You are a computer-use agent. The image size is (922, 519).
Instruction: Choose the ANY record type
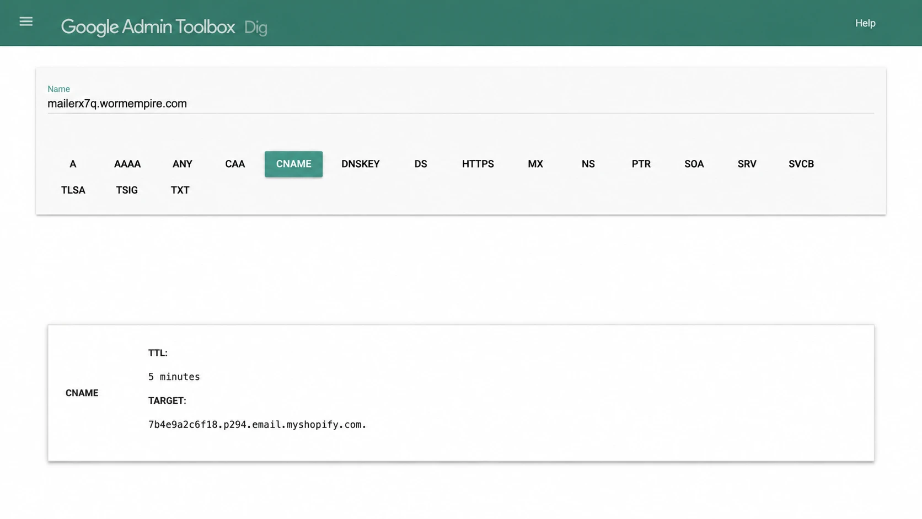(183, 164)
